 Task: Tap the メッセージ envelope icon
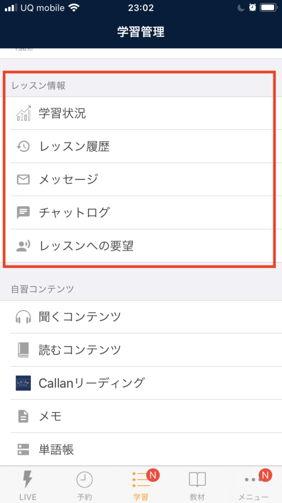[23, 180]
